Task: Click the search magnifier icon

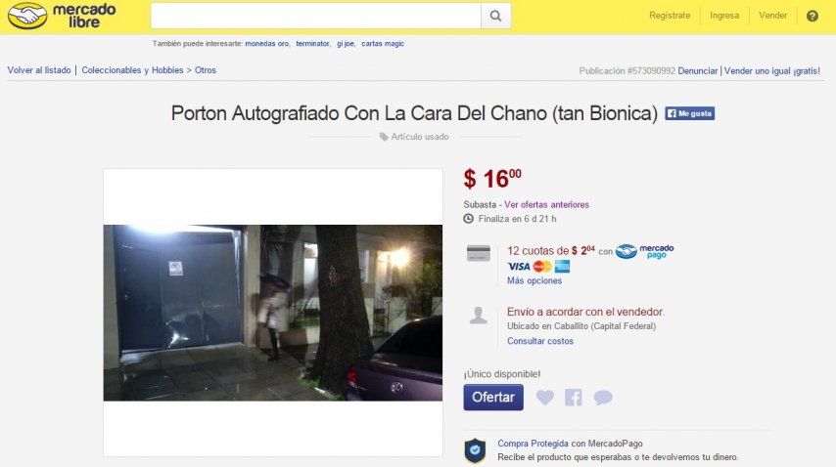Action: click(x=496, y=16)
